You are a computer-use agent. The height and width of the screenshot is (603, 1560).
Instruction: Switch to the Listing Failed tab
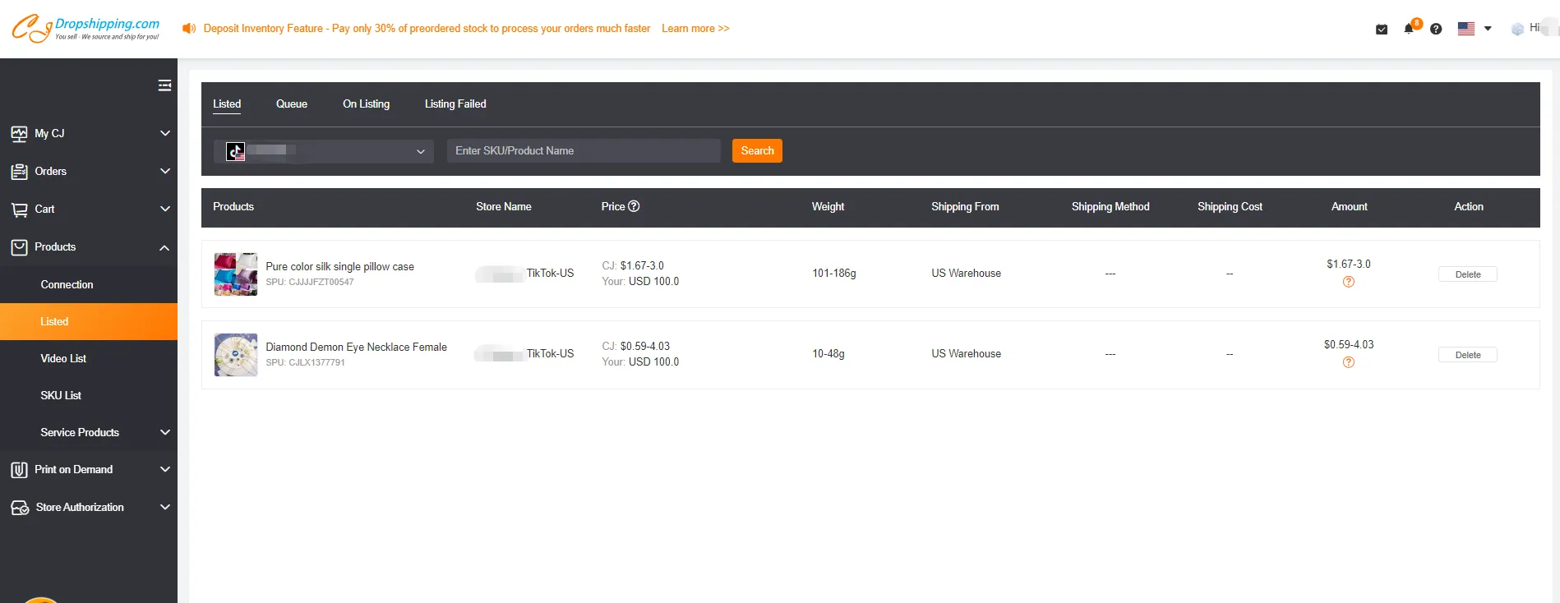(x=455, y=104)
